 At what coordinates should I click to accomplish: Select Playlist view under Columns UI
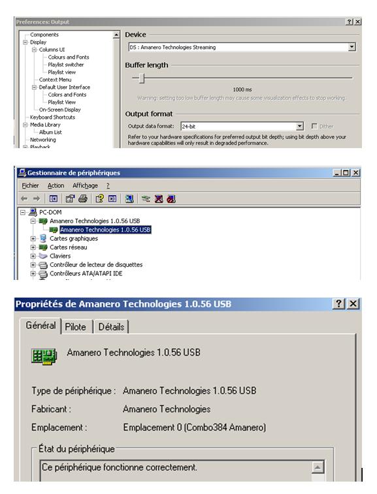[x=62, y=72]
